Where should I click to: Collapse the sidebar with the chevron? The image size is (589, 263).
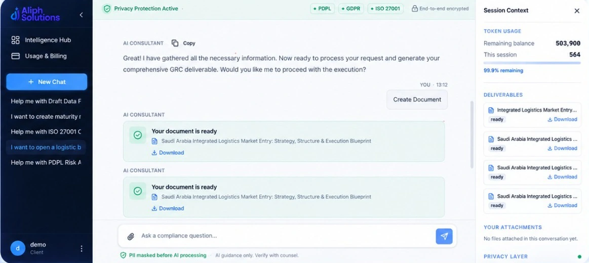pyautogui.click(x=82, y=15)
